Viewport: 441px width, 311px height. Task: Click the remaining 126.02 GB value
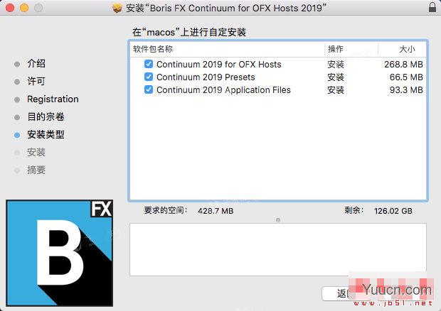(393, 211)
